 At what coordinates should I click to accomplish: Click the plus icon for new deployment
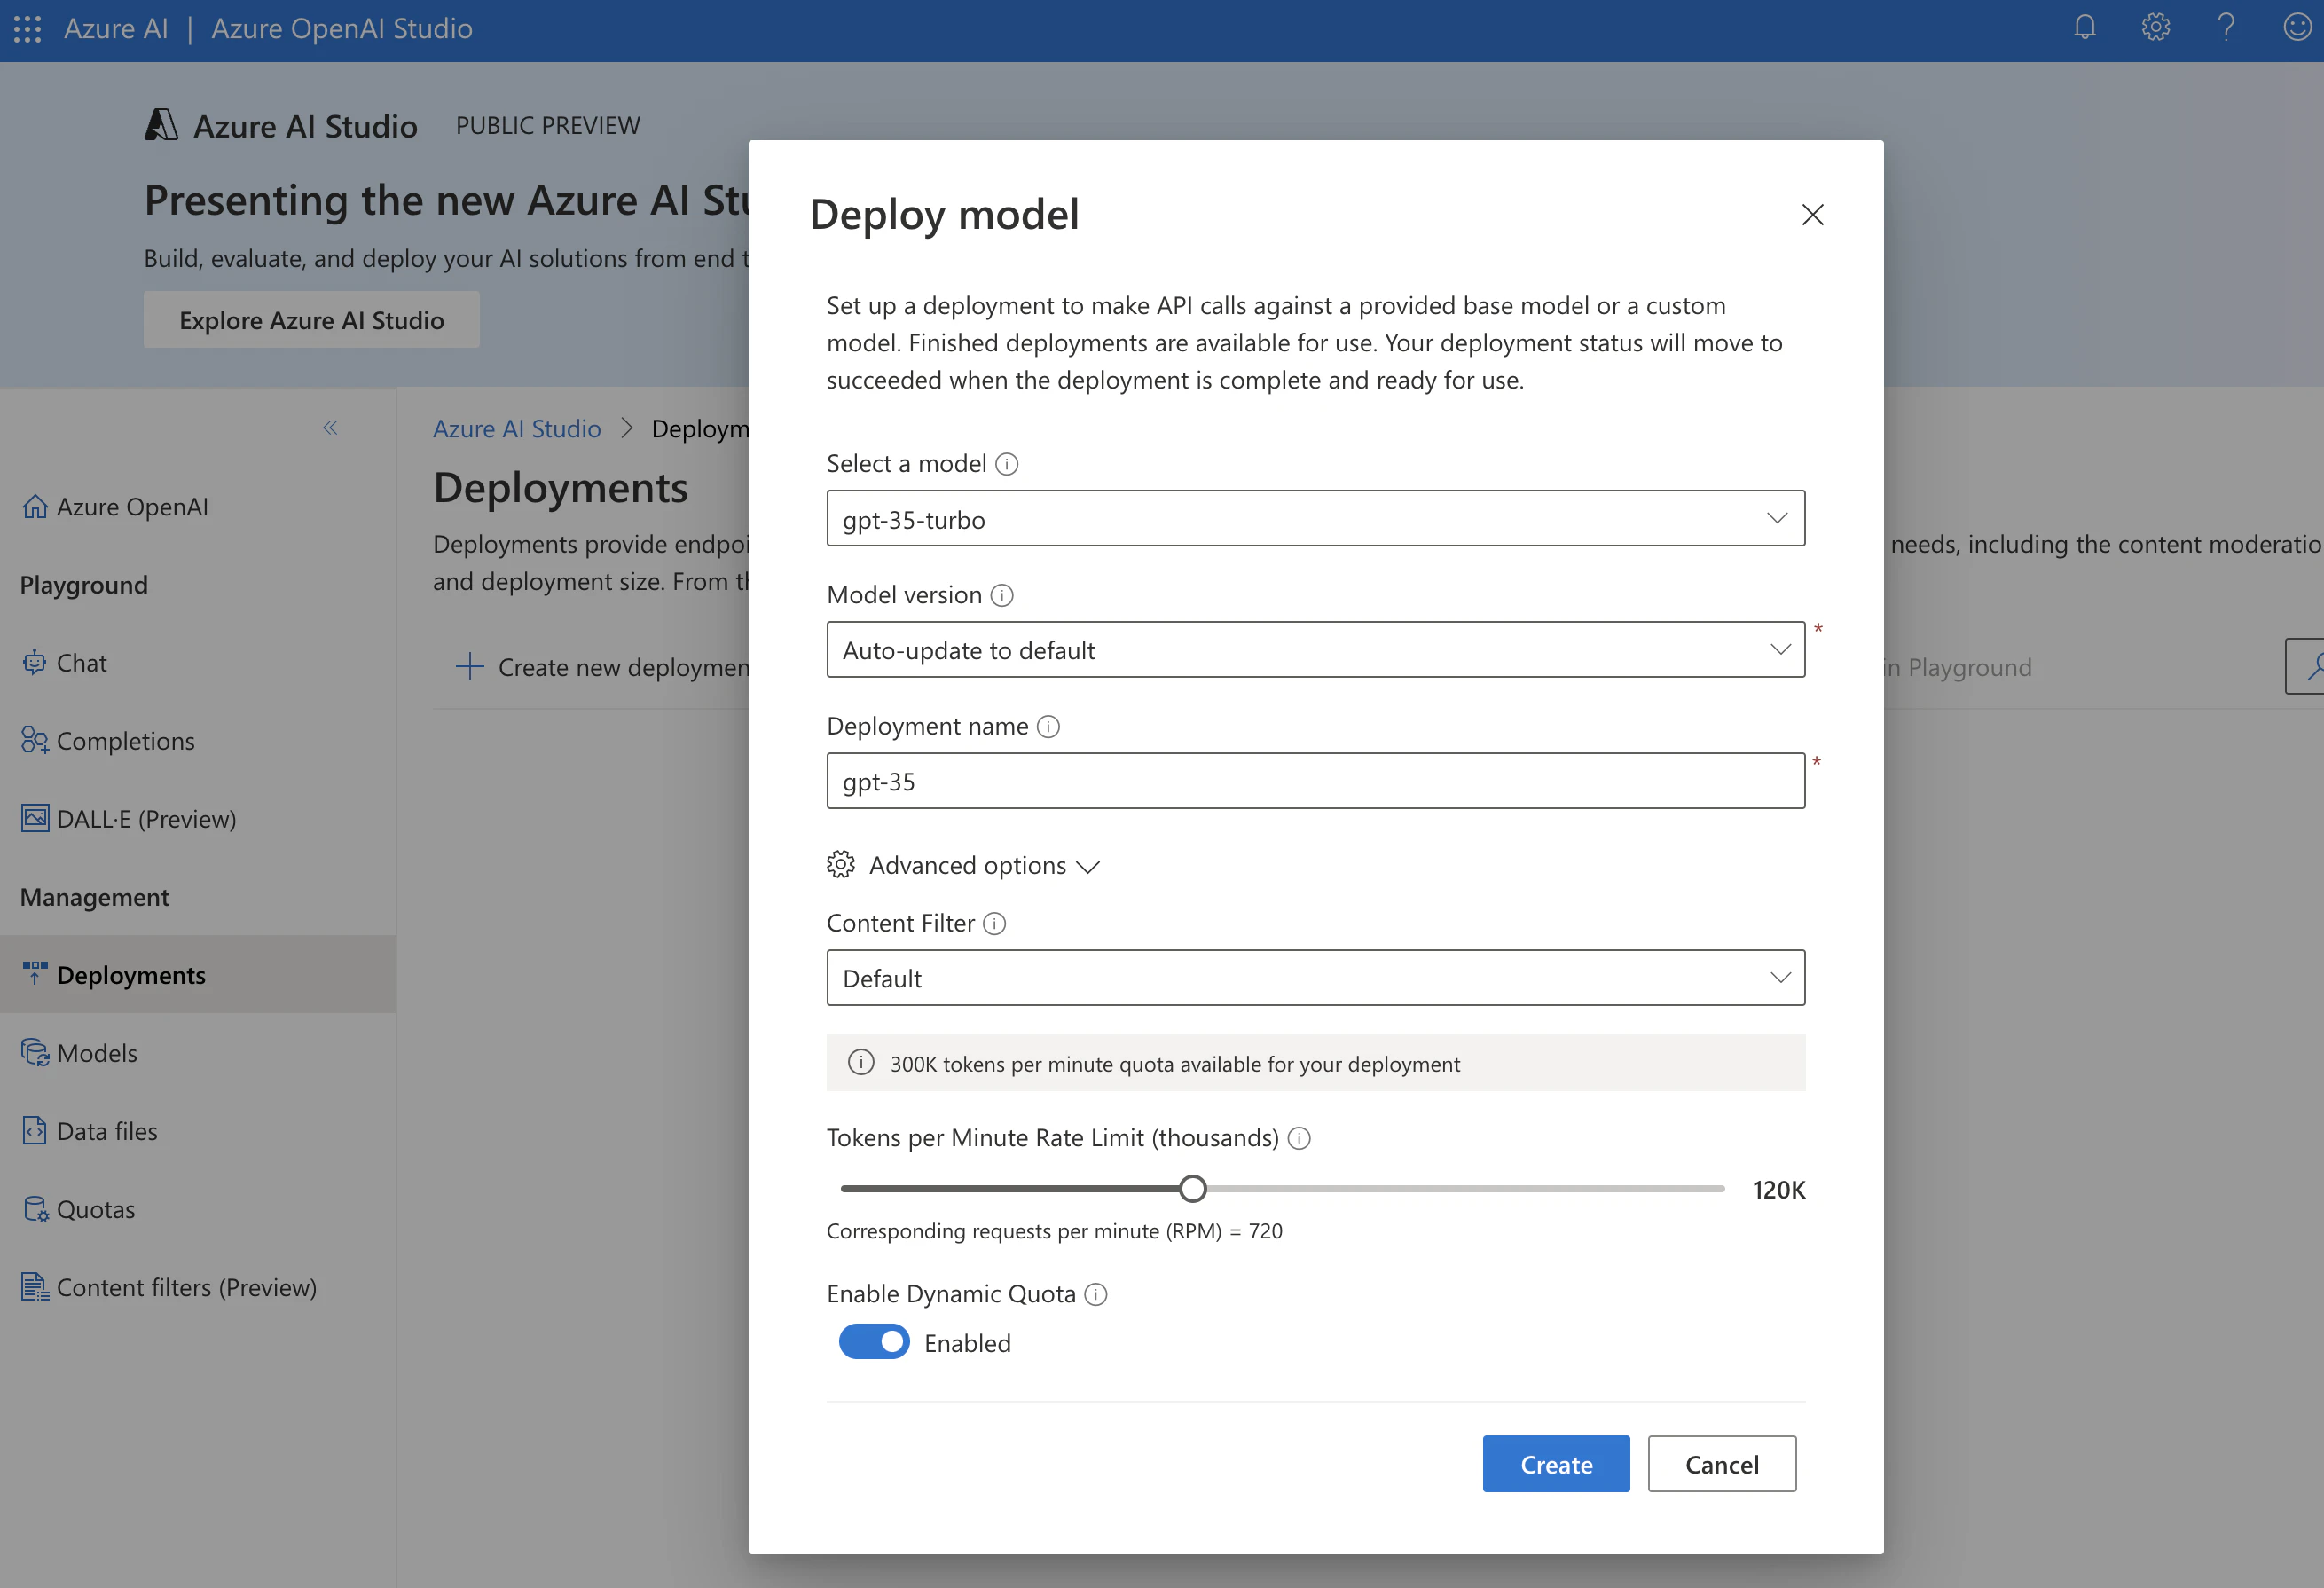469,667
